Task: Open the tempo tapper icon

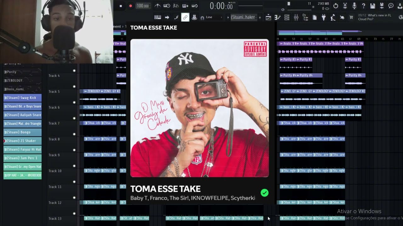Action: pos(333,18)
